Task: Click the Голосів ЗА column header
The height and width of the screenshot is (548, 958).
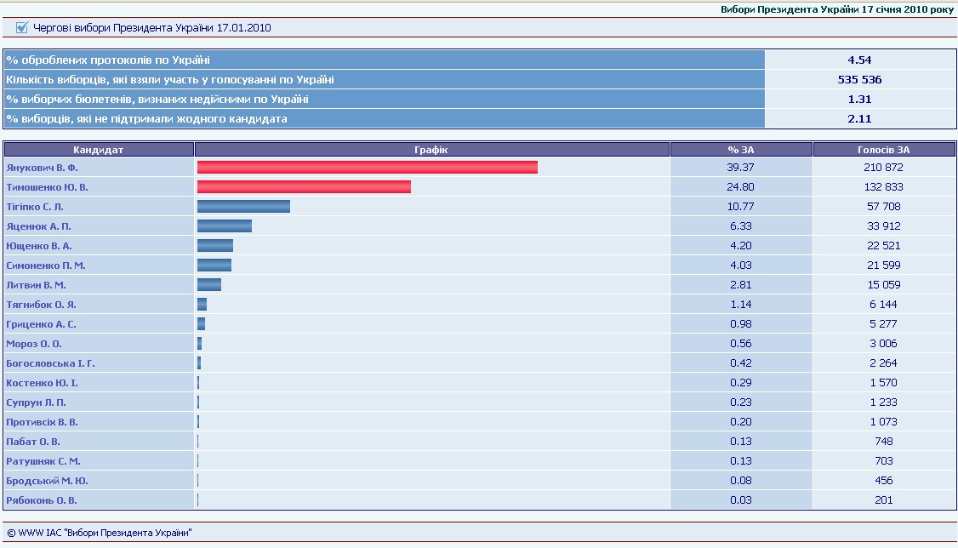Action: [883, 150]
